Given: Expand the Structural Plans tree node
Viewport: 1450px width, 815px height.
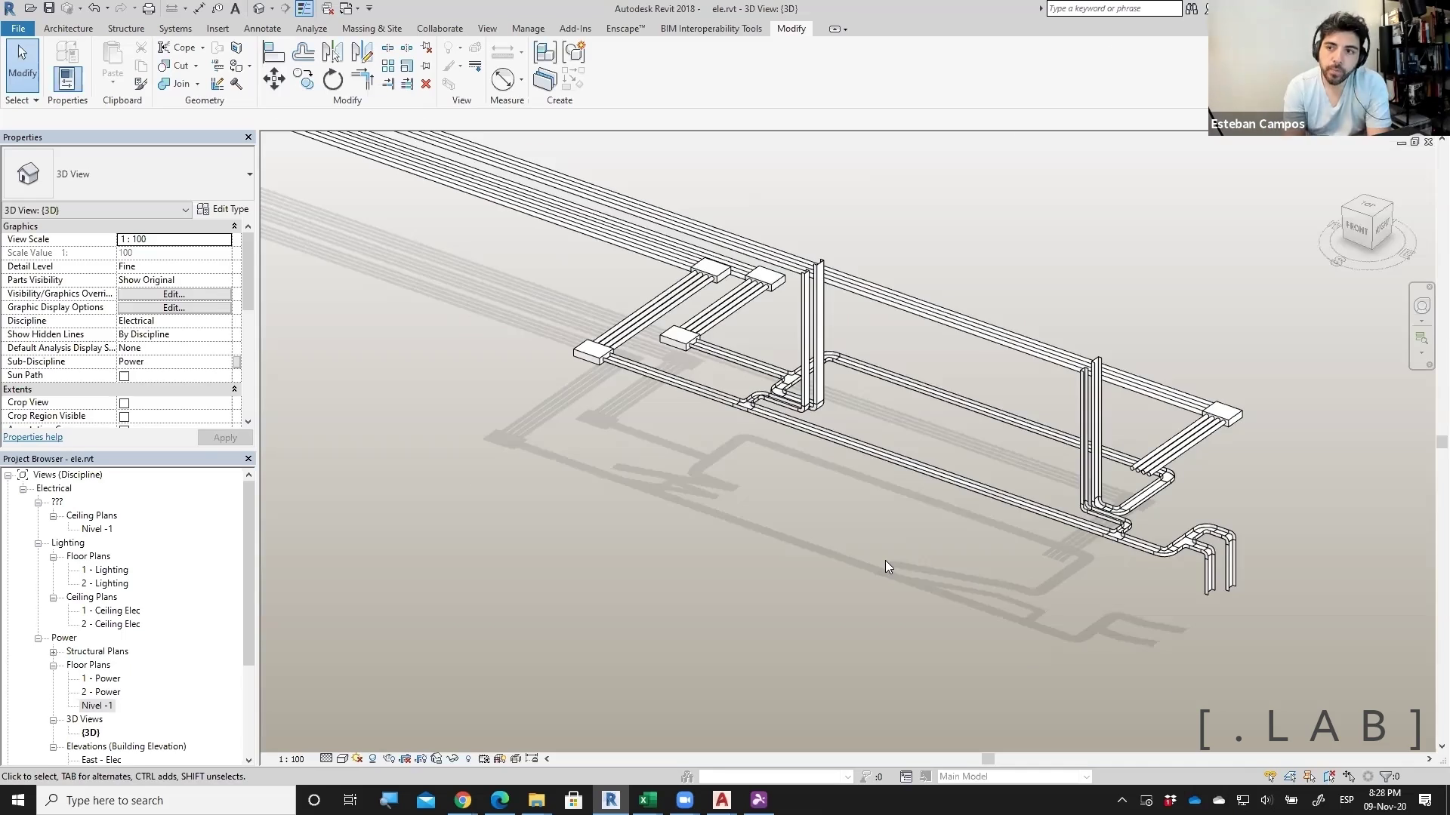Looking at the screenshot, I should pos(54,652).
